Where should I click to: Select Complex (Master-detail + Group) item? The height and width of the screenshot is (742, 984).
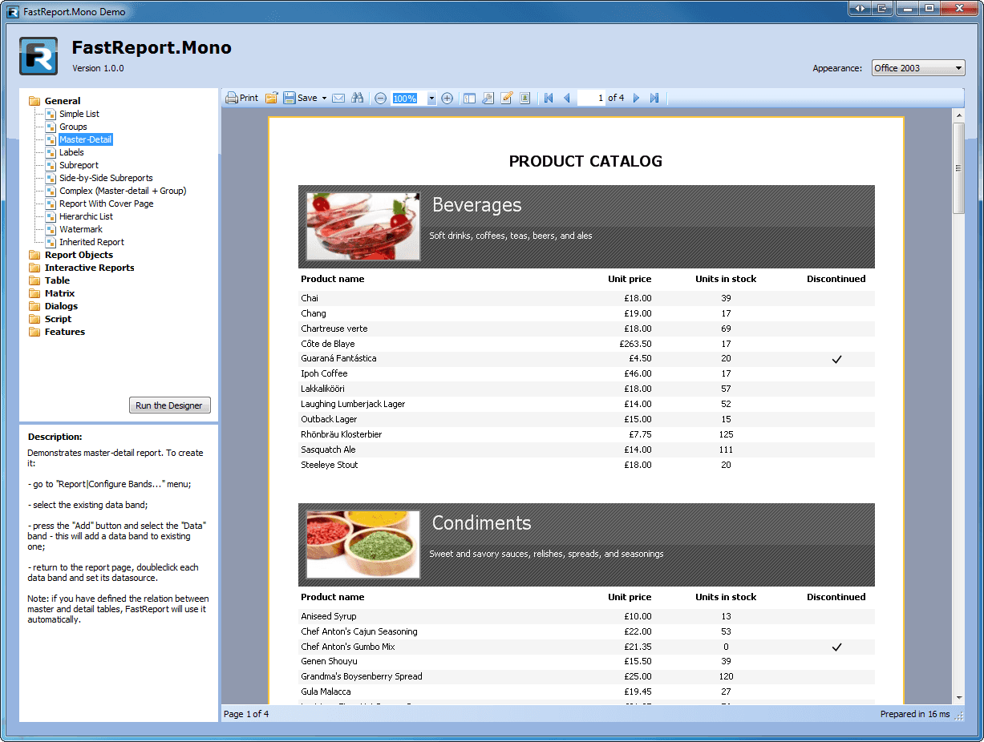pos(123,191)
